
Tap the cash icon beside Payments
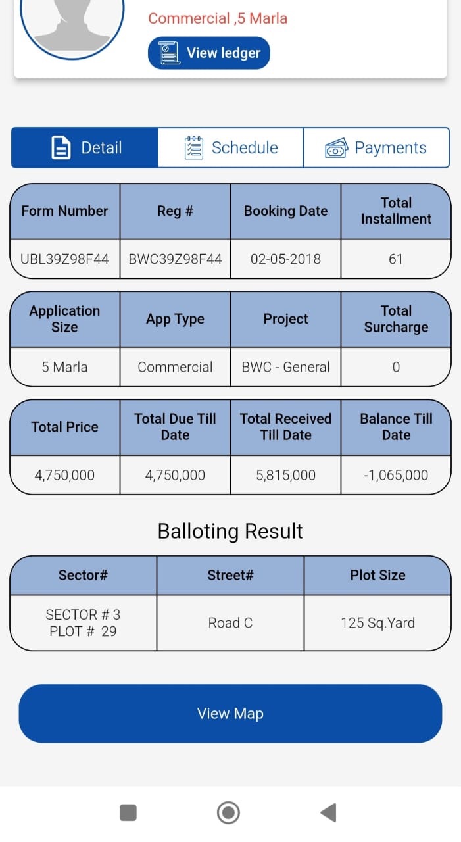(x=336, y=148)
